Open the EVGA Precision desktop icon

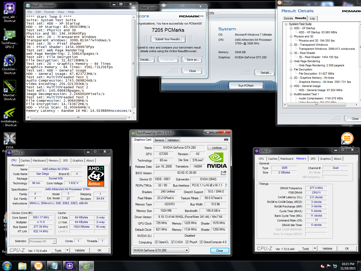[10, 139]
